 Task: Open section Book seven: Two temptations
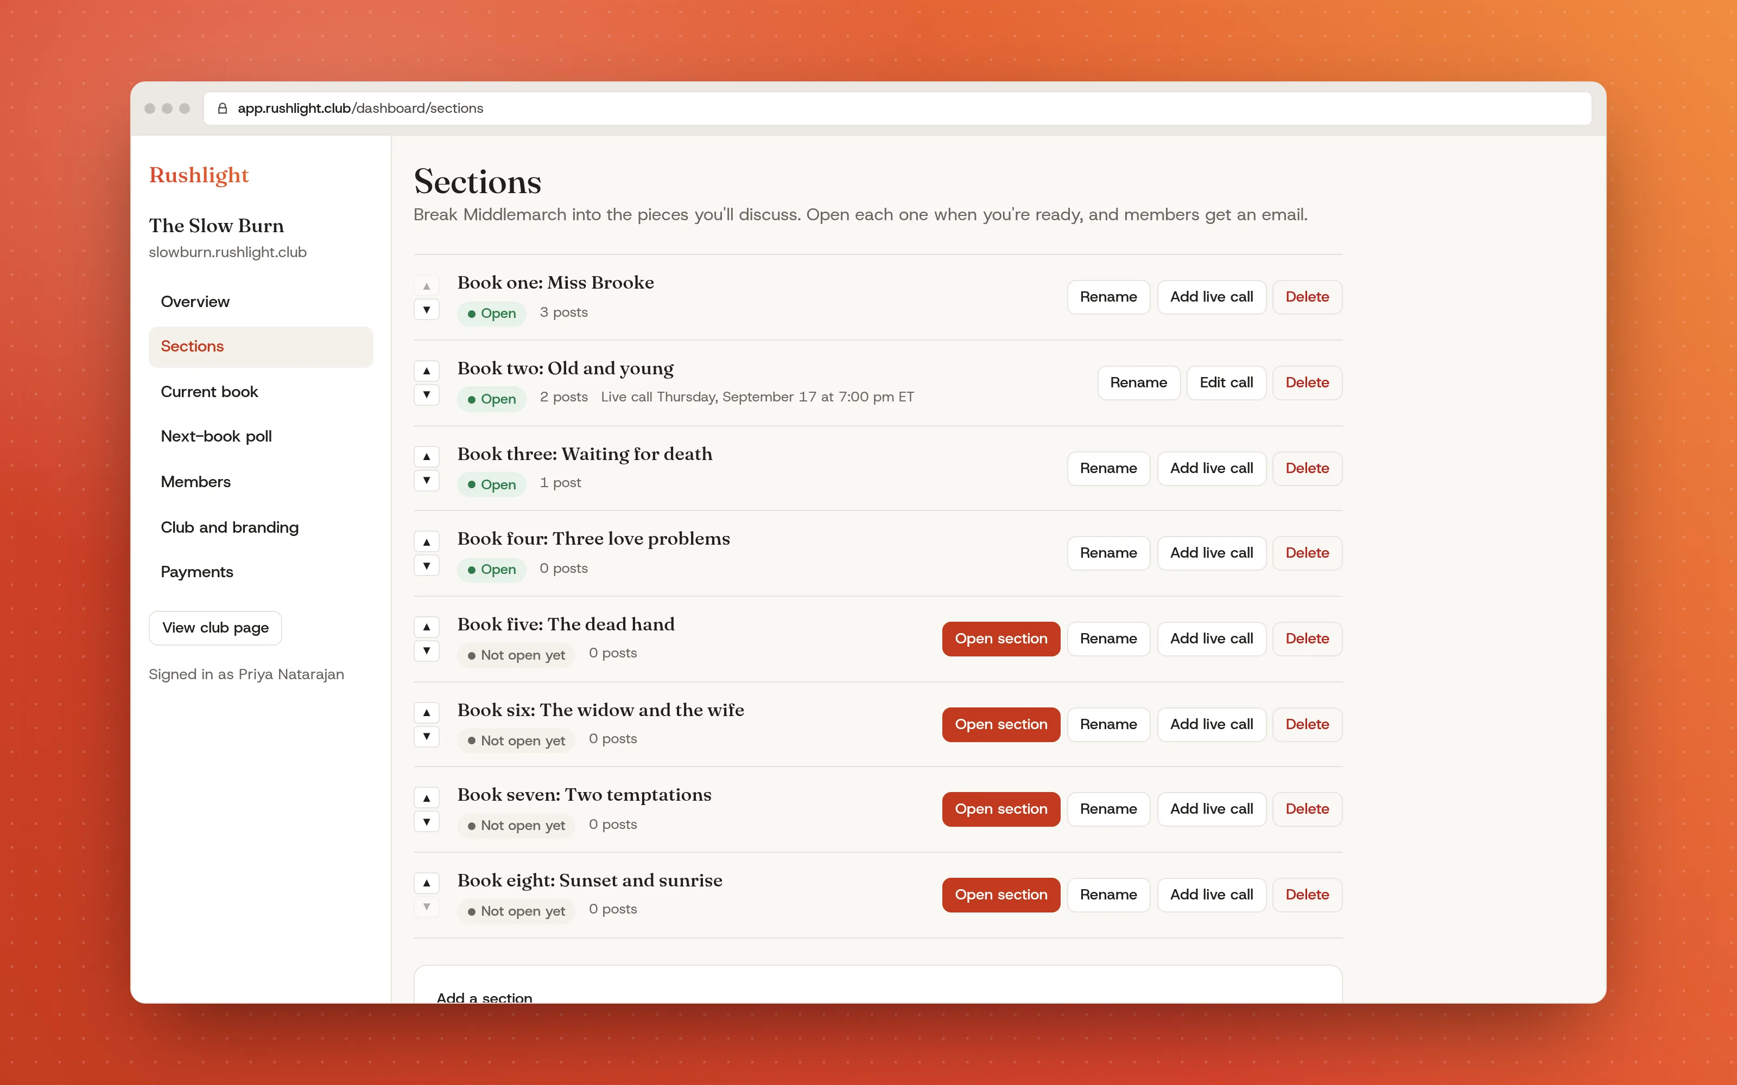click(x=1000, y=809)
